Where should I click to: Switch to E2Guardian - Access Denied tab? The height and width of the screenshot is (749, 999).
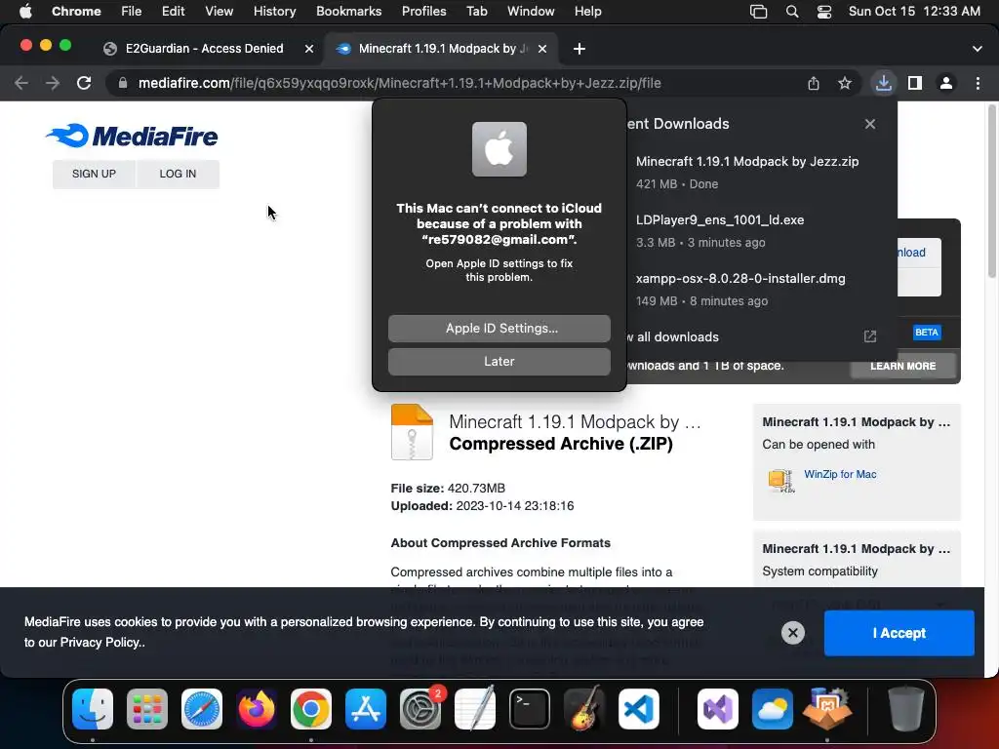204,49
